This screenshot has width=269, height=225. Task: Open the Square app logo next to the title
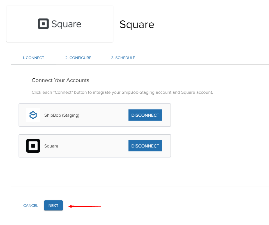(59, 24)
